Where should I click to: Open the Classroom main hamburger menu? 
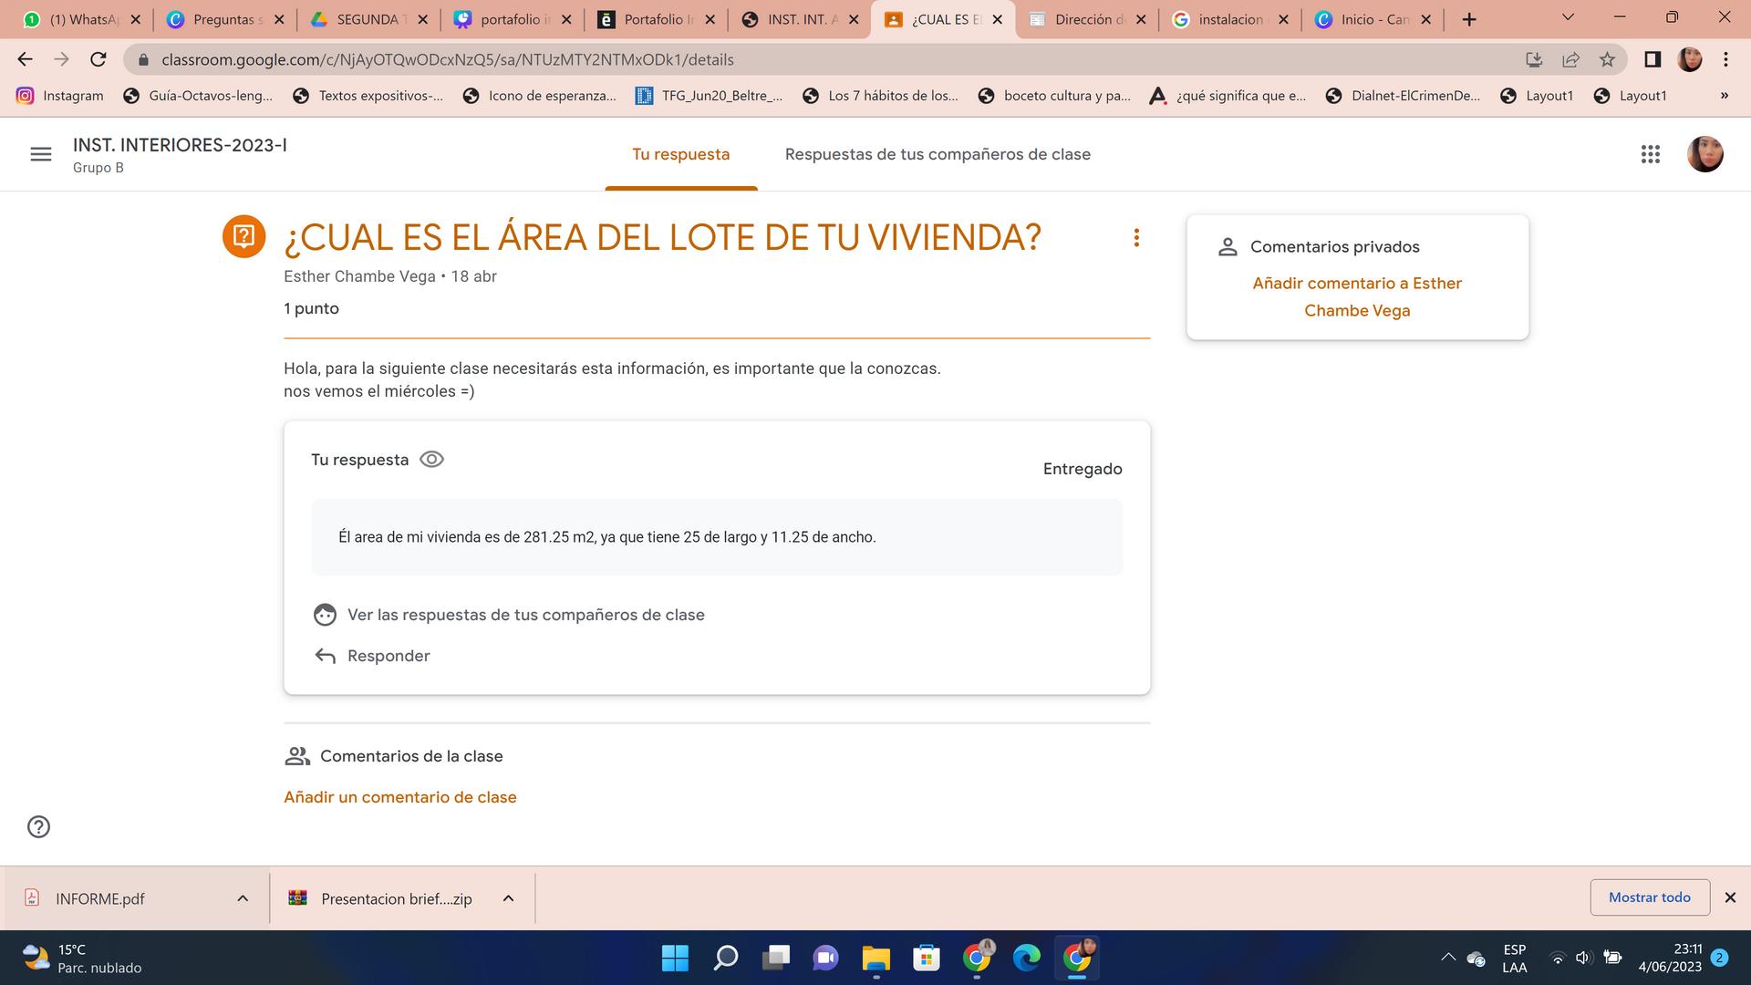[x=41, y=154]
